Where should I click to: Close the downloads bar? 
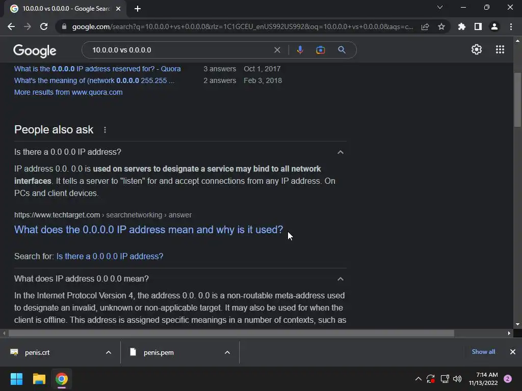(x=513, y=352)
